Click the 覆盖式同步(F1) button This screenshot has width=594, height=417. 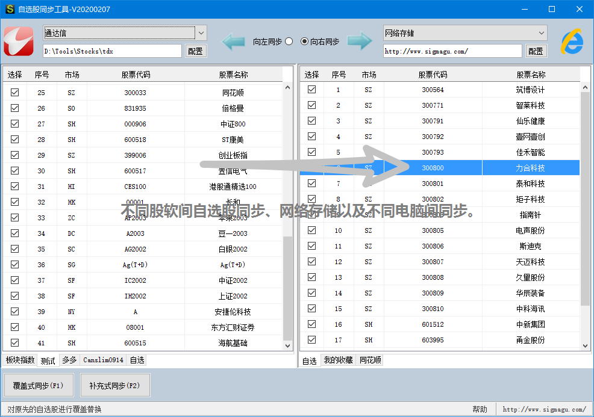coord(38,386)
